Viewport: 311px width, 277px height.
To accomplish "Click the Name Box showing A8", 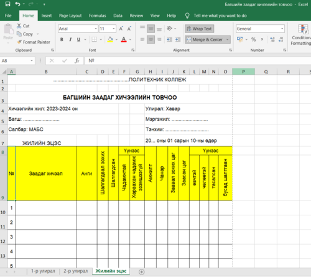I will tap(17, 60).
